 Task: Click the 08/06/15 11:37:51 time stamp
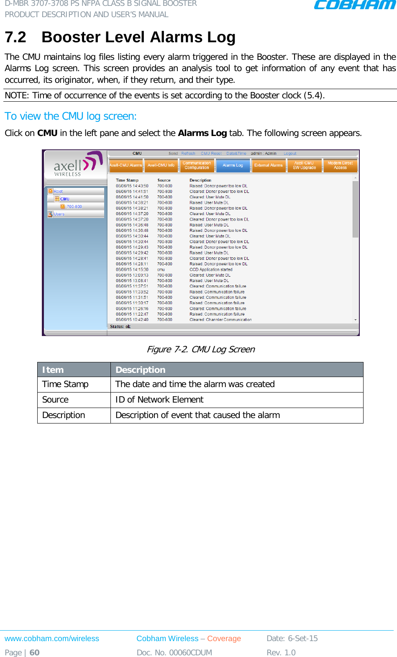pos(132,286)
